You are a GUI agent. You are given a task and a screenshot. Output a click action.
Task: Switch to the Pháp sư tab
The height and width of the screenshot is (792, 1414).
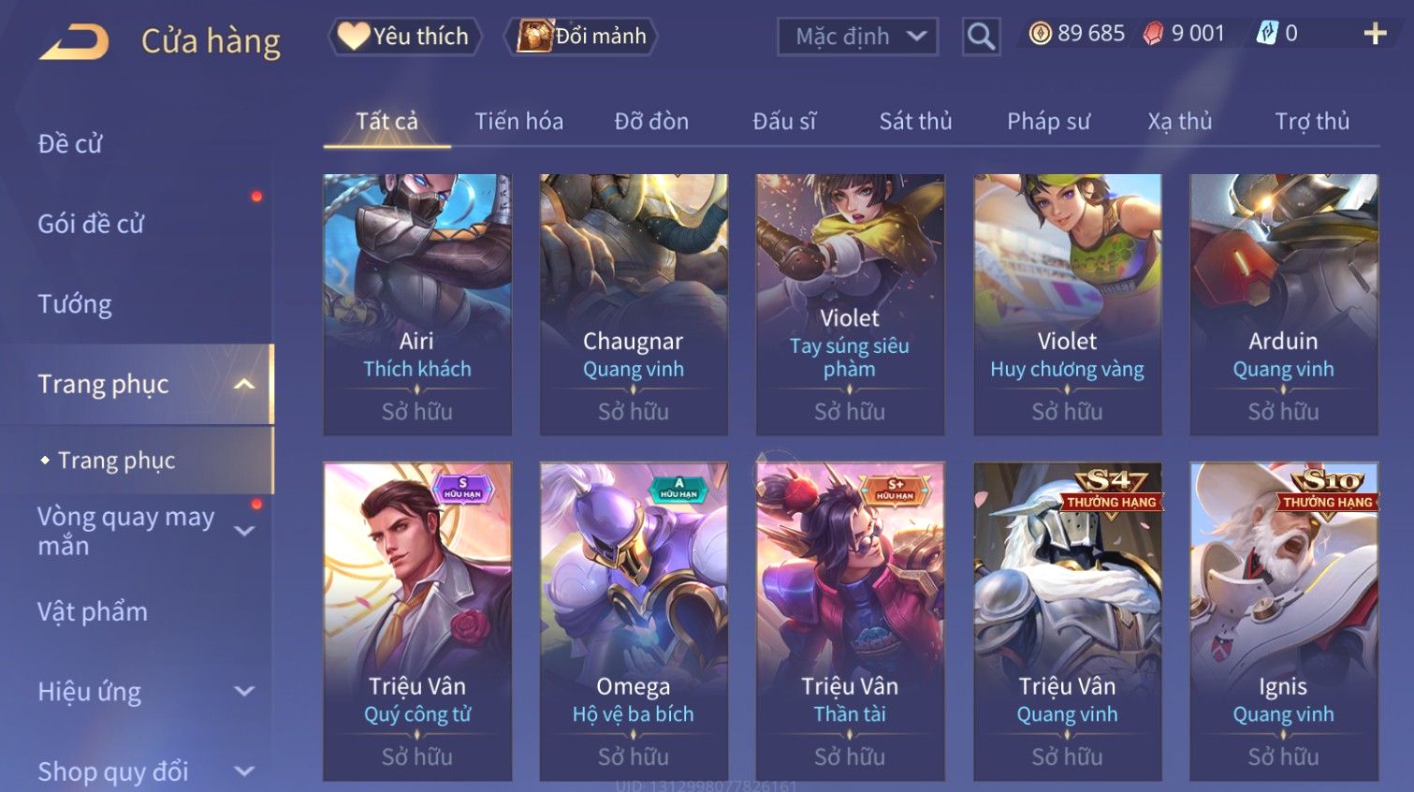pos(1048,121)
